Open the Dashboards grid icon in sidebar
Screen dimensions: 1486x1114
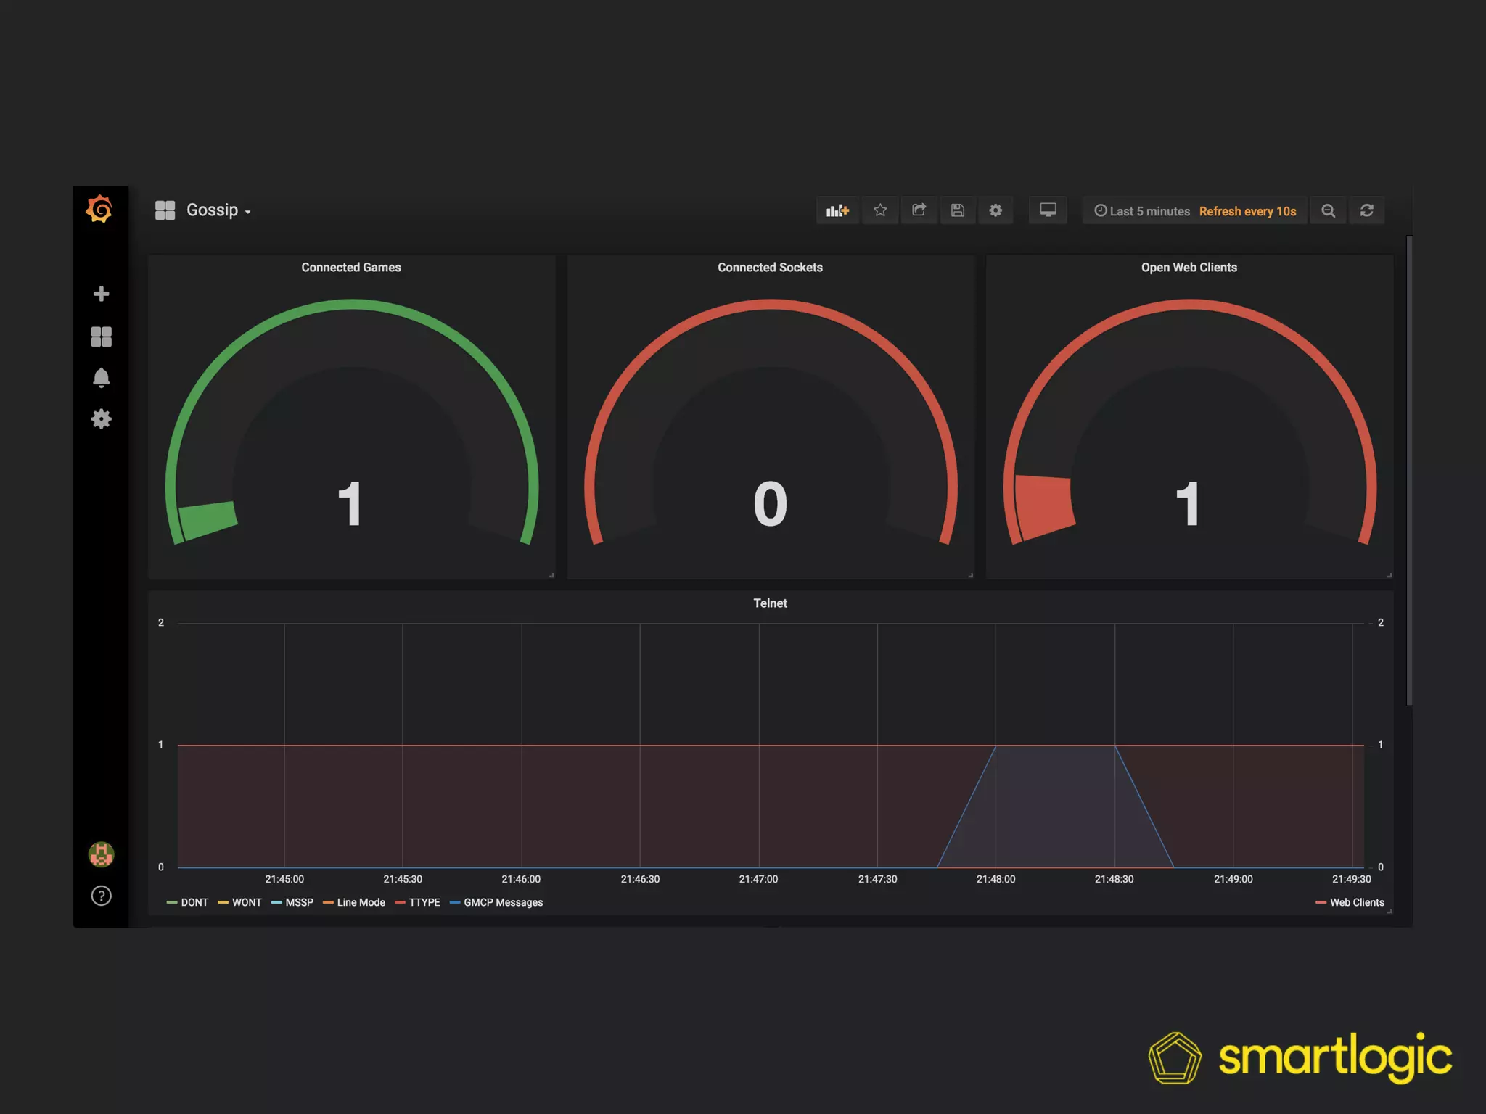[x=101, y=337]
